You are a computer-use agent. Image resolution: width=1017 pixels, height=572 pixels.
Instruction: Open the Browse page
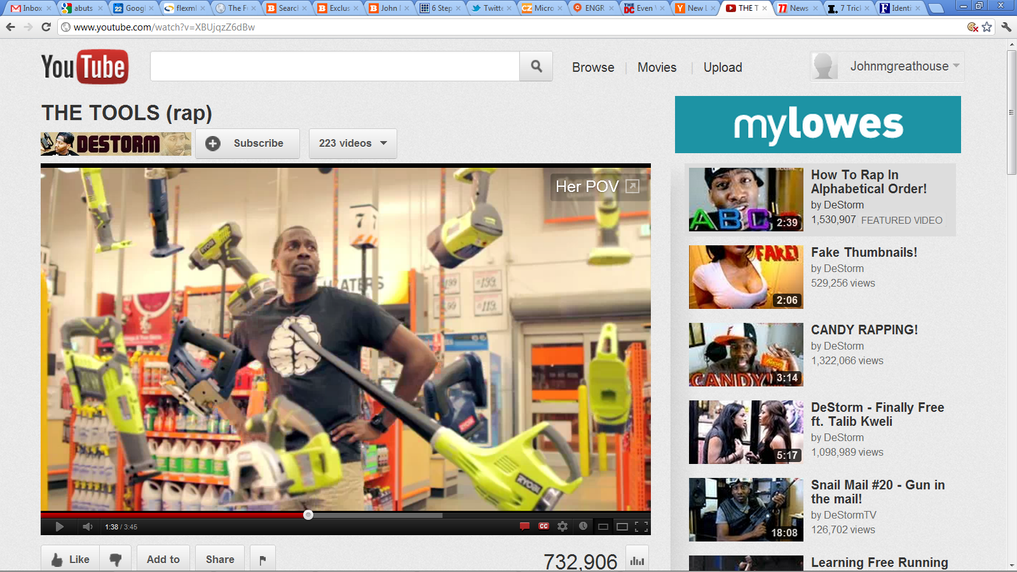point(592,67)
